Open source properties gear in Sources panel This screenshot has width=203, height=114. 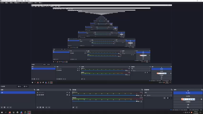click(43, 107)
